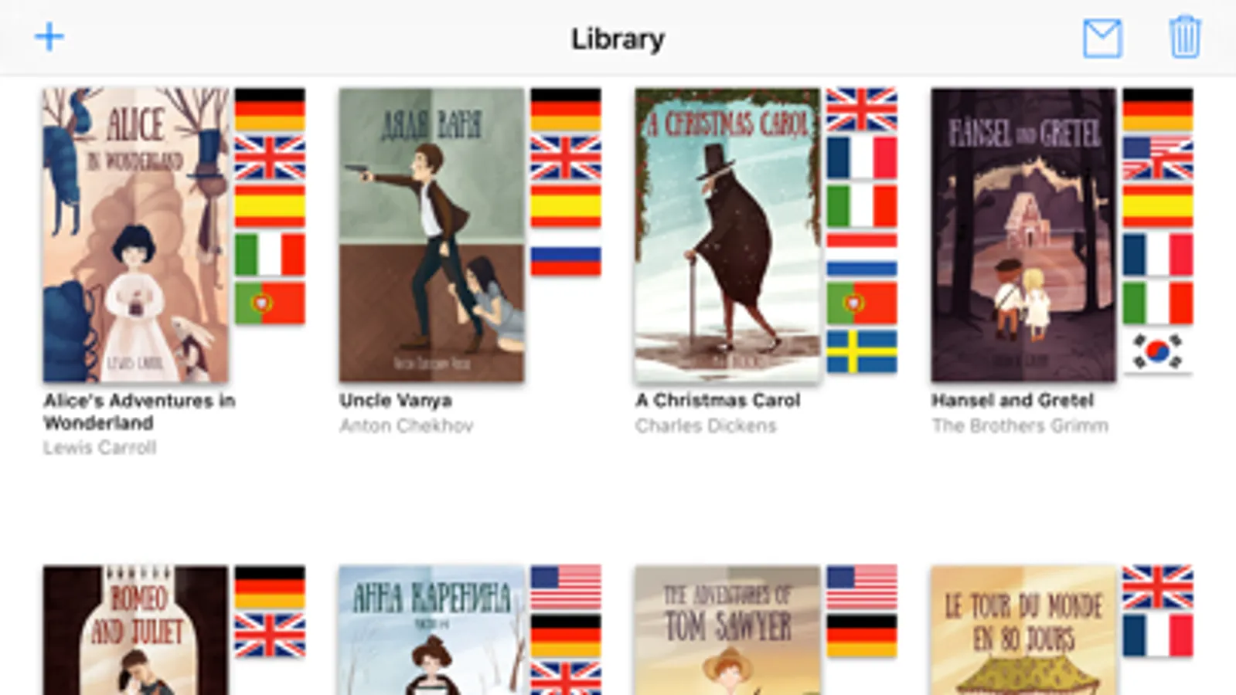Open the Romeo and Juliet cover
This screenshot has width=1236, height=695.
[136, 630]
